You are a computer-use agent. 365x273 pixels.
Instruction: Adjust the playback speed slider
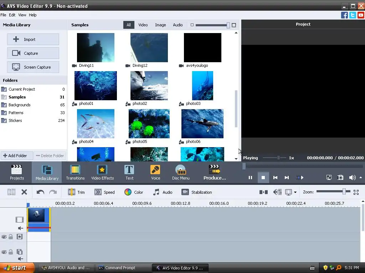pos(278,158)
